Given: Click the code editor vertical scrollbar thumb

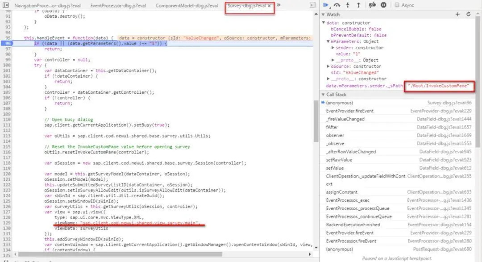Looking at the screenshot, I should 316,121.
